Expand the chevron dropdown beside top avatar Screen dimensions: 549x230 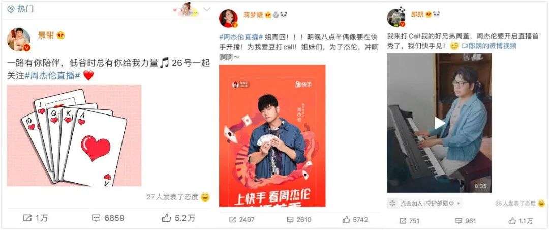[207, 10]
